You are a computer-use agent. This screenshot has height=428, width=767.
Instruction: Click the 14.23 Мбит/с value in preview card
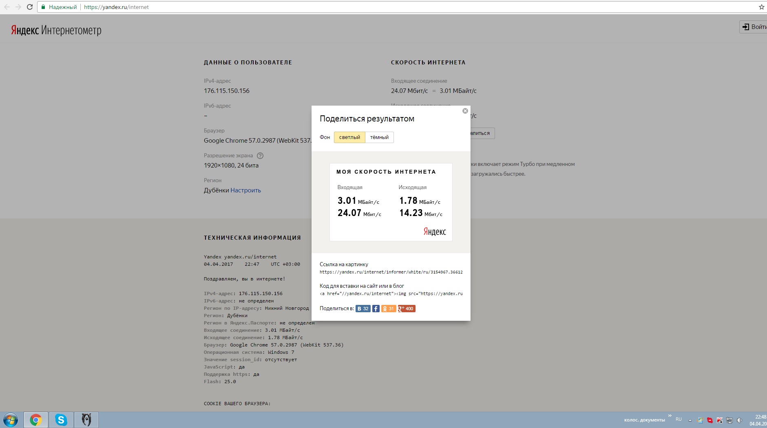coord(421,213)
